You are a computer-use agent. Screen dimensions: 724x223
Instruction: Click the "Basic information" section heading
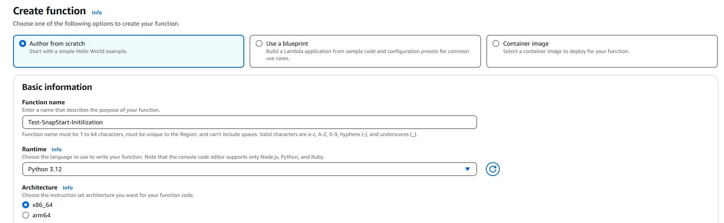pyautogui.click(x=57, y=87)
